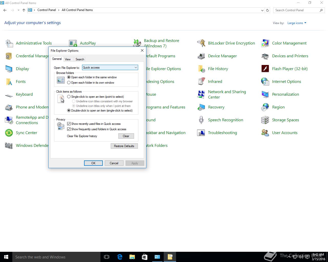This screenshot has height=262, width=328.
Task: Open Network and Sharing Center icon
Action: point(201,94)
